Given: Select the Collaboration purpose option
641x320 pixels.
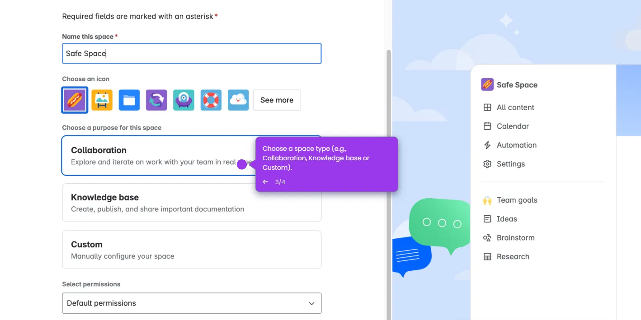Looking at the screenshot, I should click(x=192, y=155).
